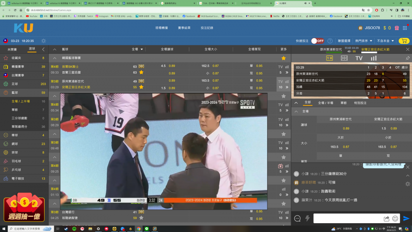
Task: Select the 棒球 sport category
Action: point(24,135)
